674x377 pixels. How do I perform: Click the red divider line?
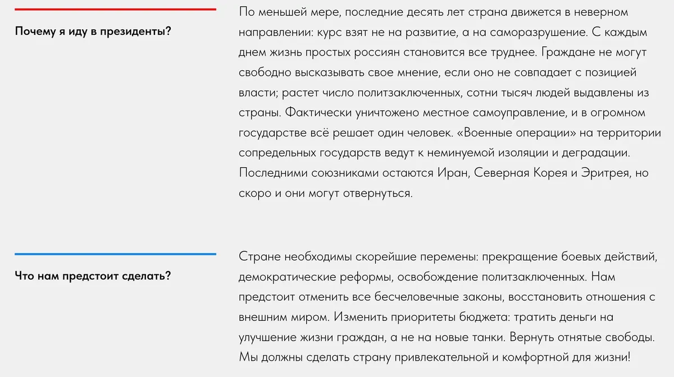click(x=115, y=10)
